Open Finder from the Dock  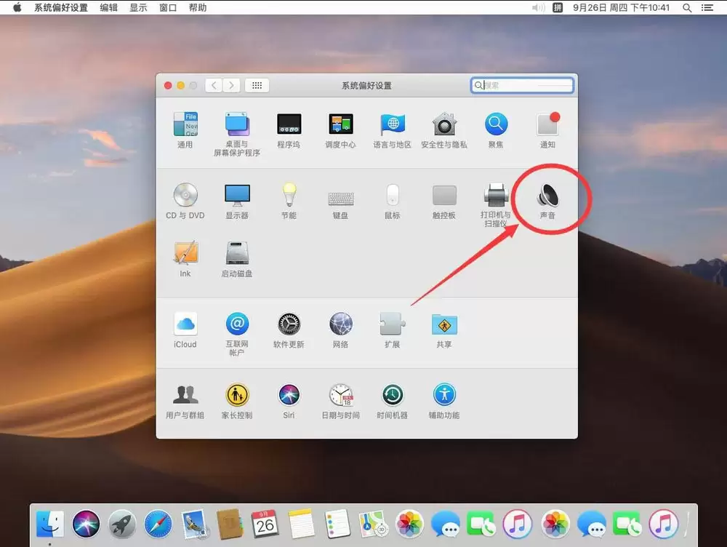coord(49,524)
